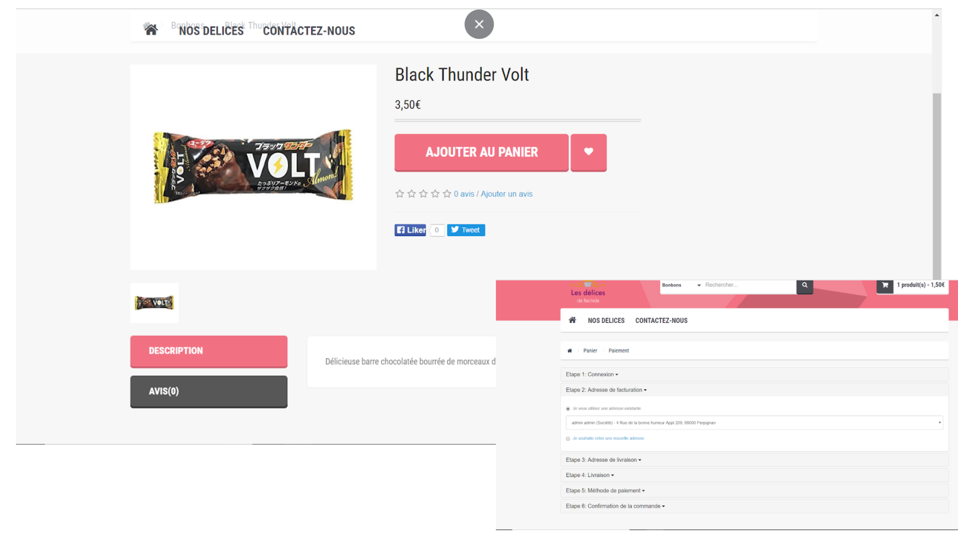The height and width of the screenshot is (539, 958).
Task: Rate product with the first star
Action: pyautogui.click(x=399, y=194)
